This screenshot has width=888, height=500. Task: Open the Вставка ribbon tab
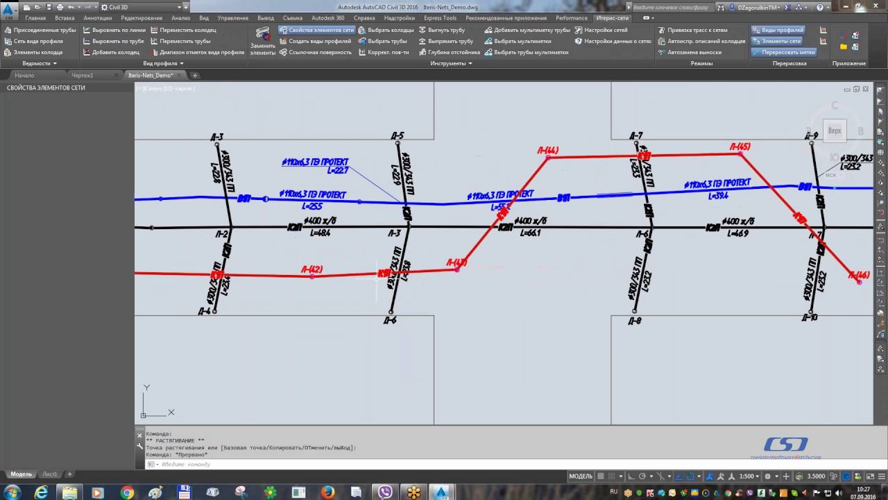[x=65, y=18]
